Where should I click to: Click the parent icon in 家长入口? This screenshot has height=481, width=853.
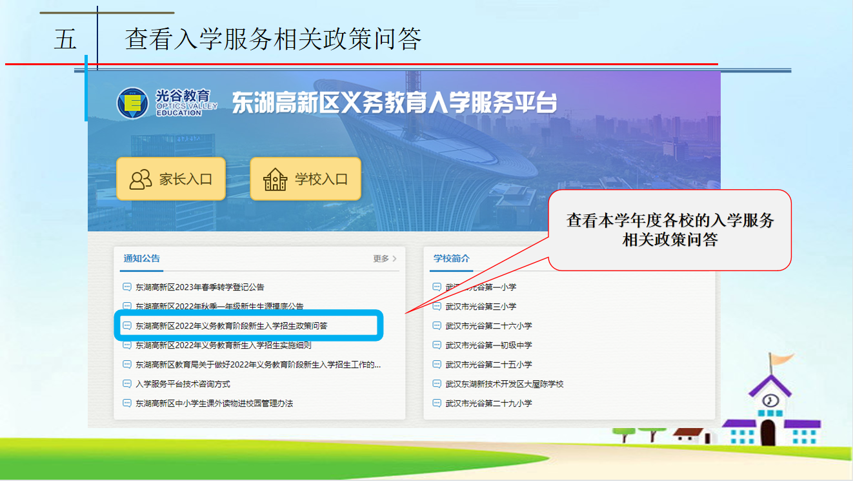tap(141, 179)
